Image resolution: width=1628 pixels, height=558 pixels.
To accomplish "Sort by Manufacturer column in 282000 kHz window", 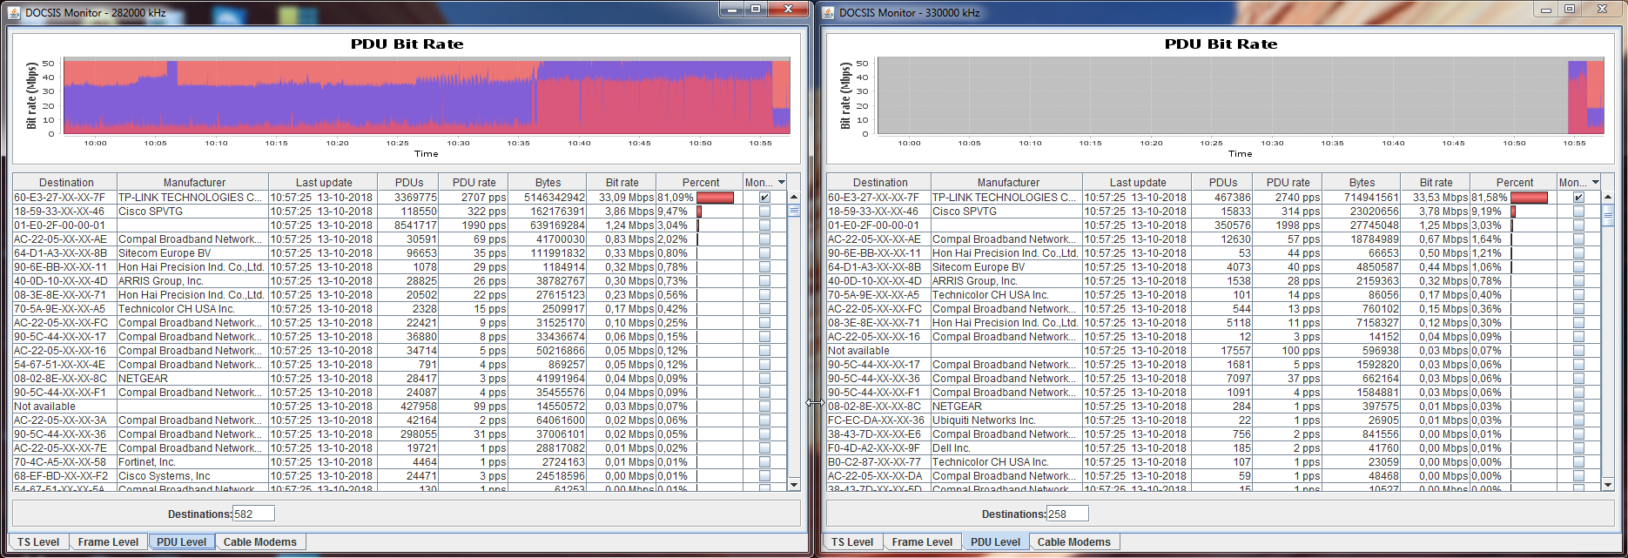I will tap(194, 183).
